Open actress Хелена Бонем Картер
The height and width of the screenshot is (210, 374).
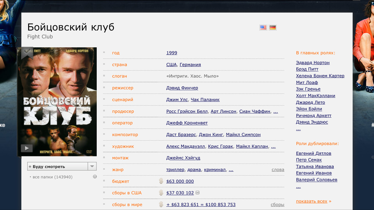click(x=320, y=76)
